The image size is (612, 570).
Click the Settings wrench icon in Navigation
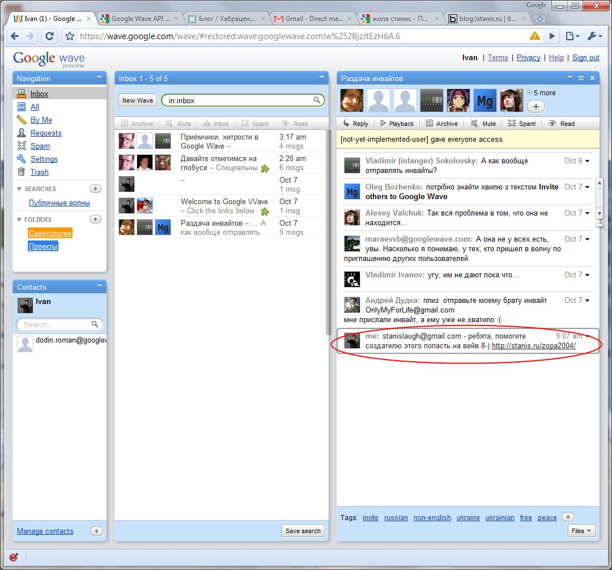[22, 159]
